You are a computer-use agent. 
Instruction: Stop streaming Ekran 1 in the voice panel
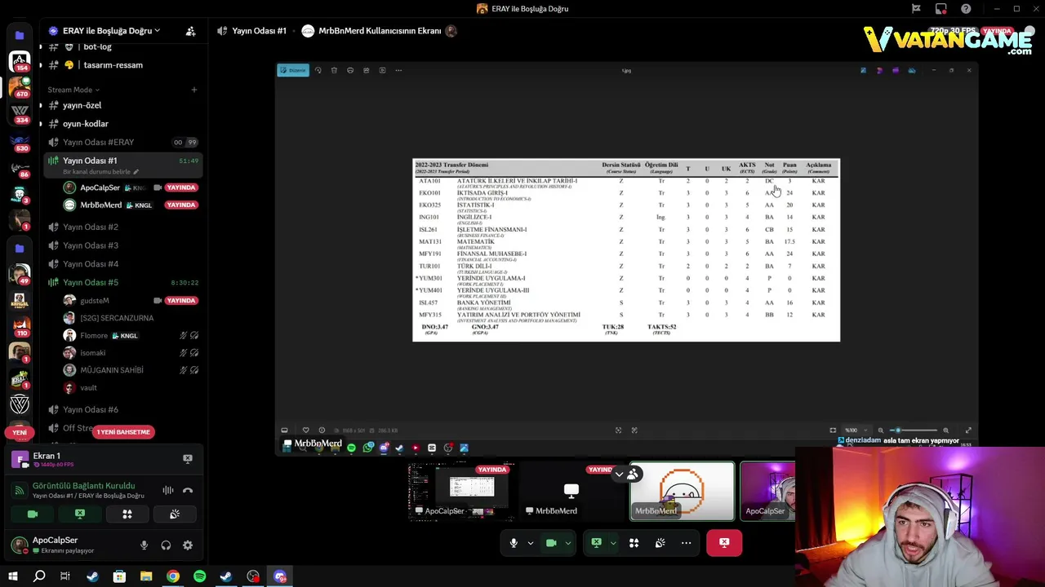[188, 459]
